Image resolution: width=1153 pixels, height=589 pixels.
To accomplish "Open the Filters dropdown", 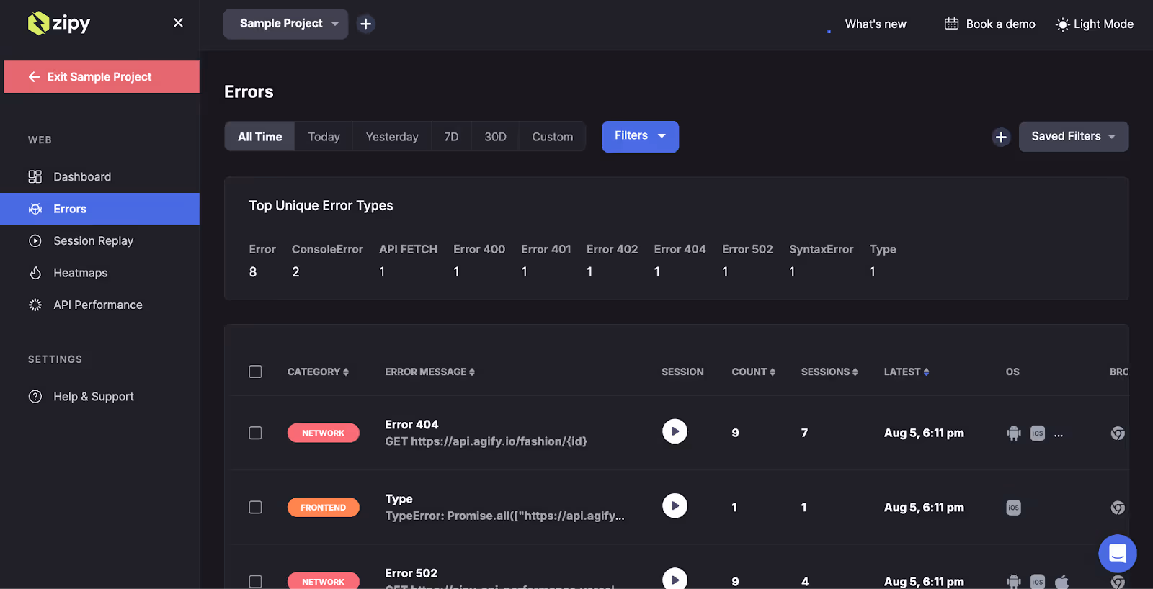I will click(x=640, y=136).
